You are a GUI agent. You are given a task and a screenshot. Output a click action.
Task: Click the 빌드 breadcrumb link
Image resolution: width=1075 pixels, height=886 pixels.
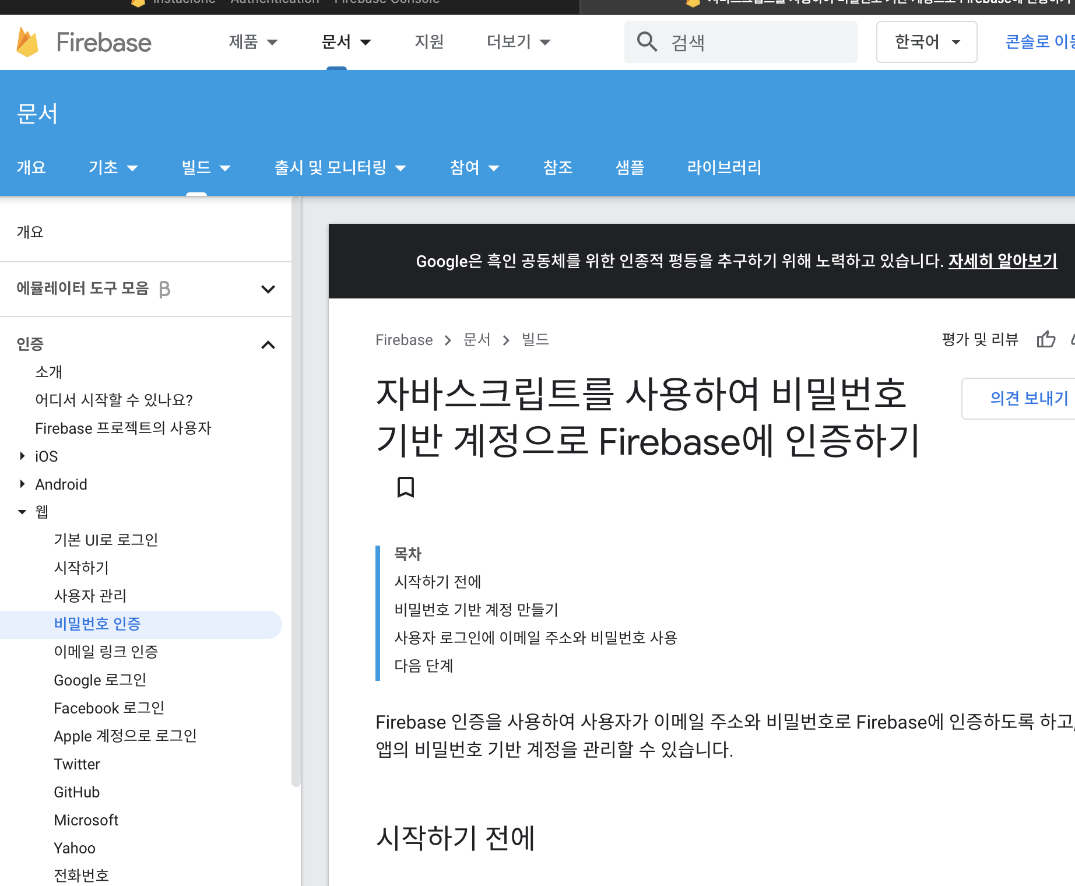click(535, 340)
